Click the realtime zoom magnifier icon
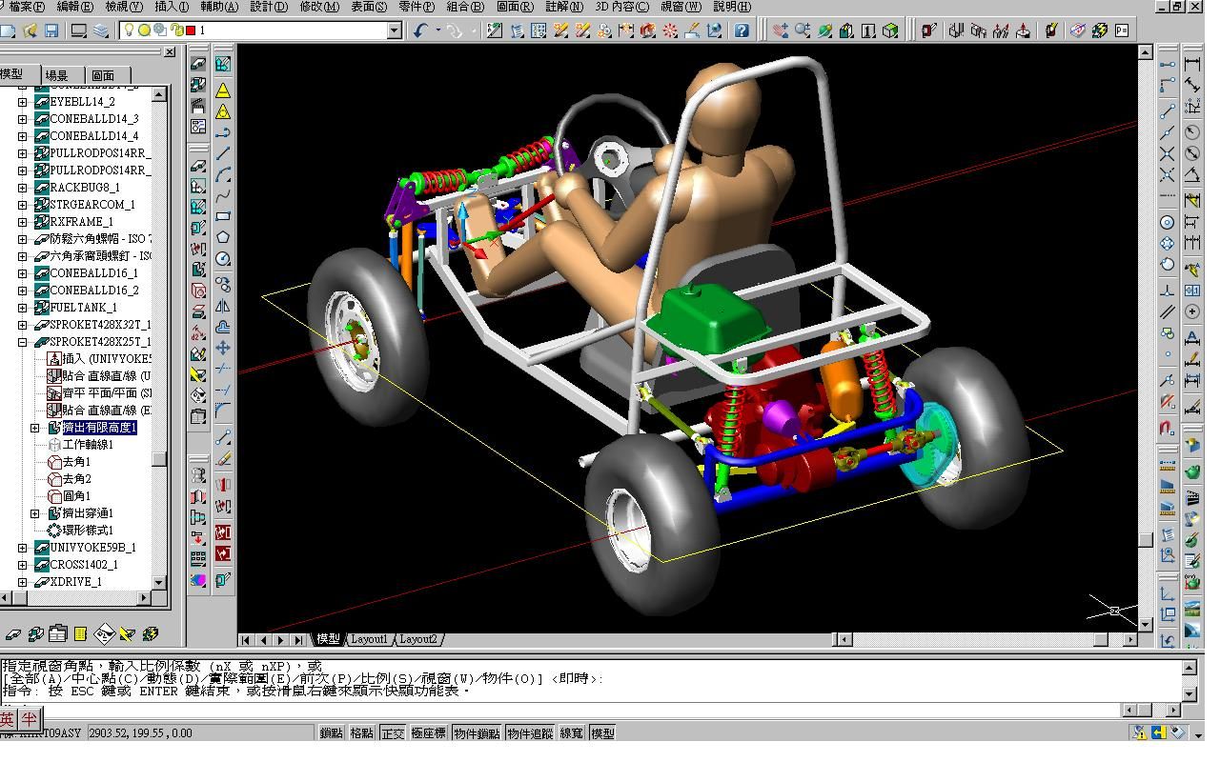The height and width of the screenshot is (762, 1220). pyautogui.click(x=803, y=30)
